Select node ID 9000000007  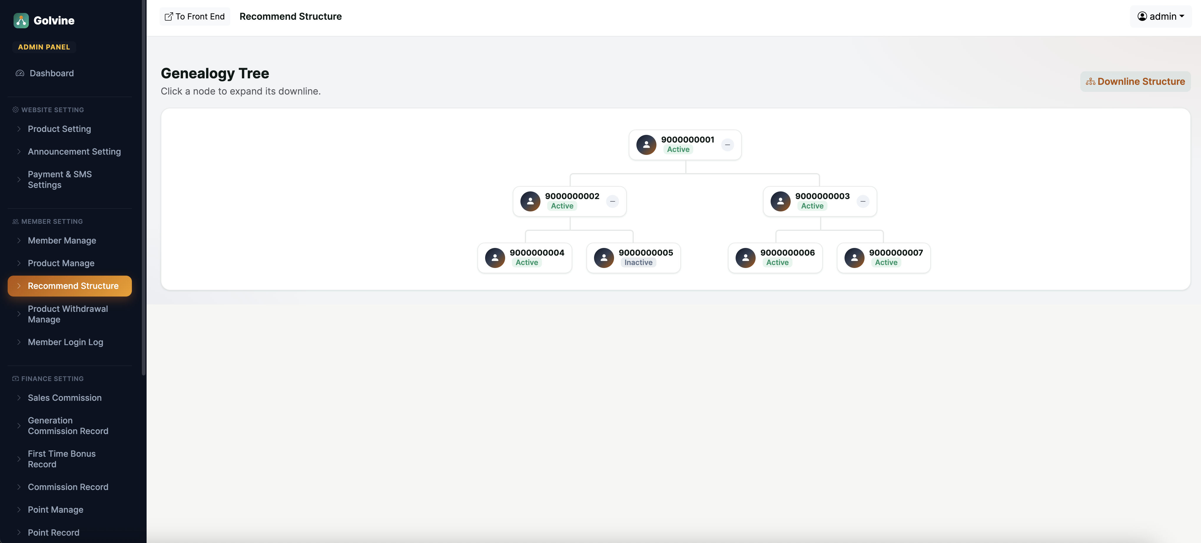[x=896, y=252]
